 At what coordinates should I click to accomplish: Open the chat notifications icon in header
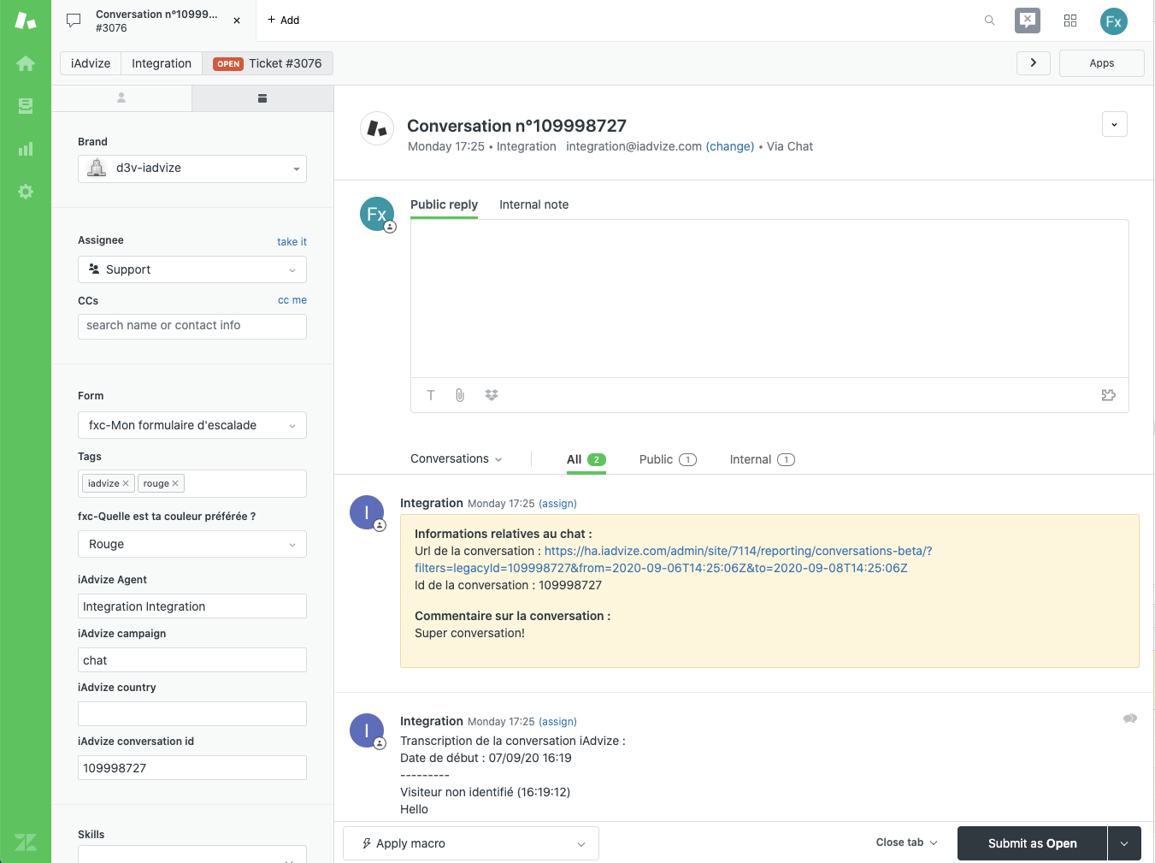1028,21
